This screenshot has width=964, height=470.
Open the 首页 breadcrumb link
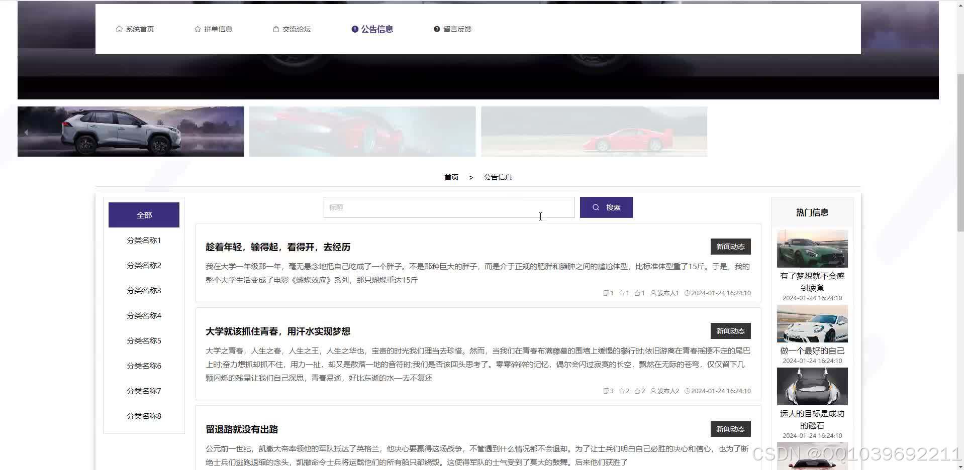(x=451, y=177)
